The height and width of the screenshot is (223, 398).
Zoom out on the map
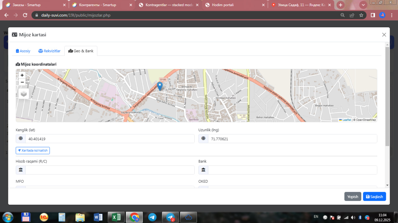(x=22, y=82)
